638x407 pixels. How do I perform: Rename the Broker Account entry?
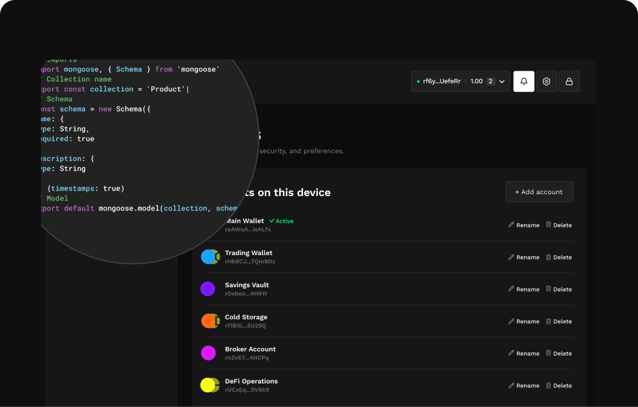click(524, 353)
